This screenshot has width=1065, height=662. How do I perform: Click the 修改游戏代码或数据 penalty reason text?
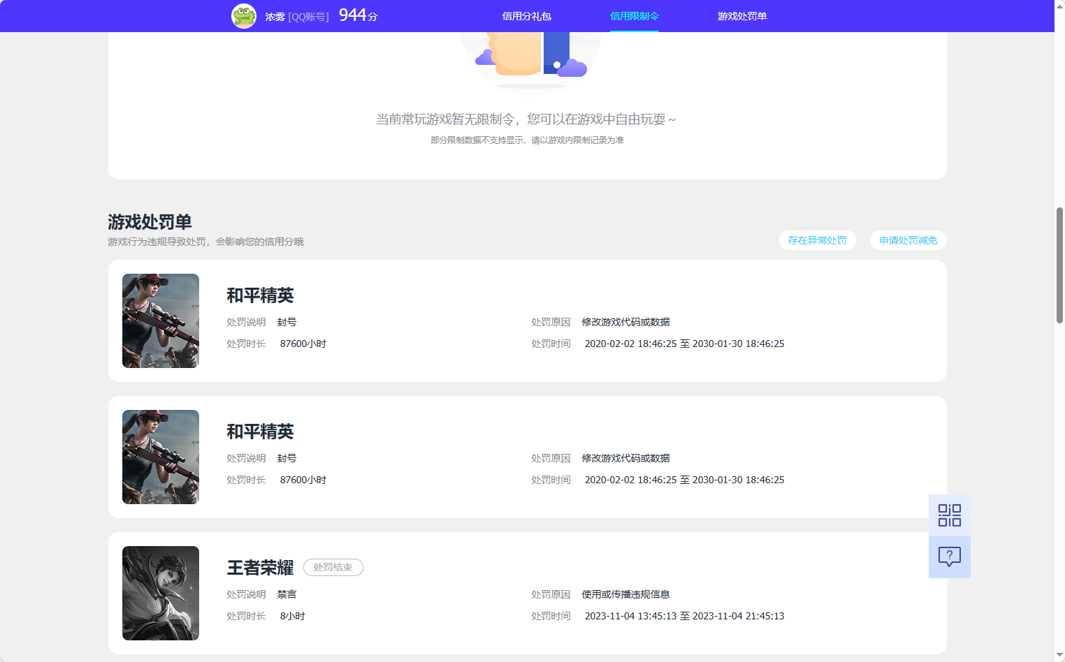click(x=625, y=321)
